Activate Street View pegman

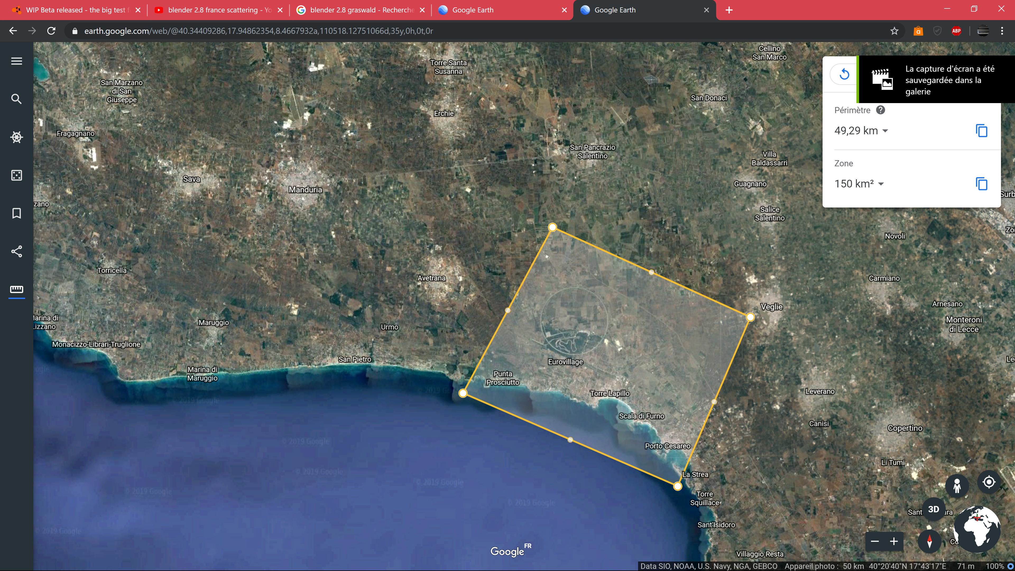(x=957, y=486)
